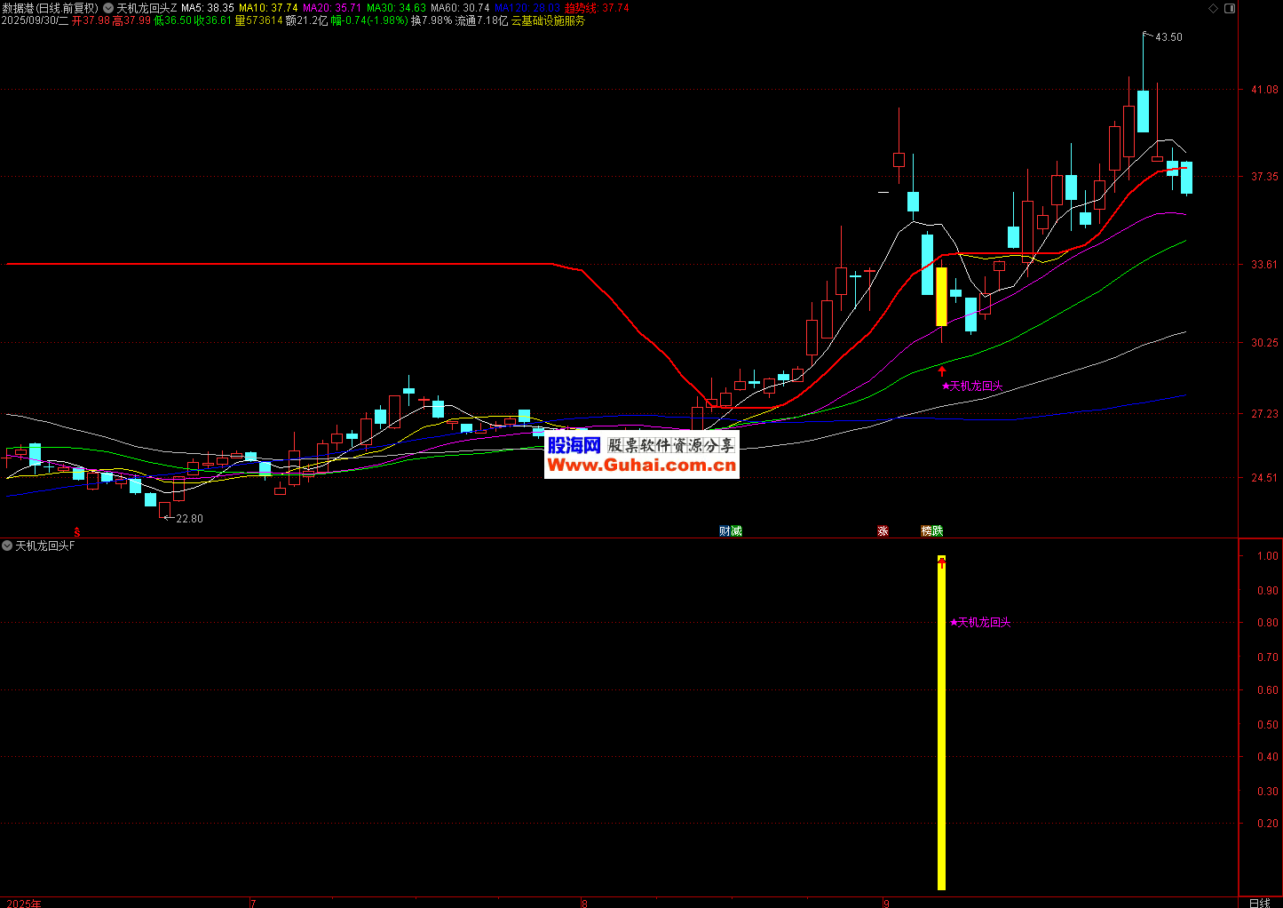Click the 财 info marker

click(x=725, y=531)
